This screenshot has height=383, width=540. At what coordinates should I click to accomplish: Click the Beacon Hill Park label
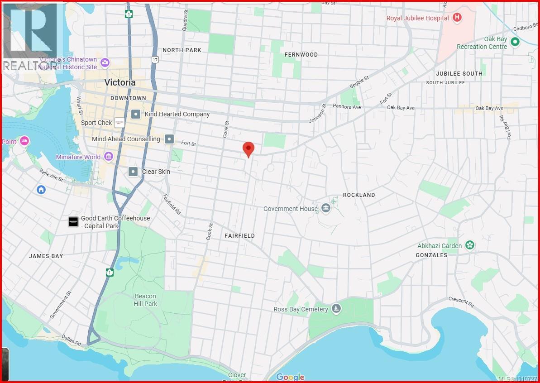(x=145, y=300)
